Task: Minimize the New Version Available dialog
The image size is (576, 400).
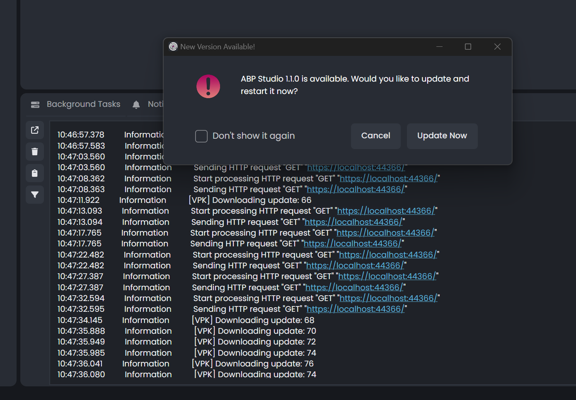Action: coord(439,47)
